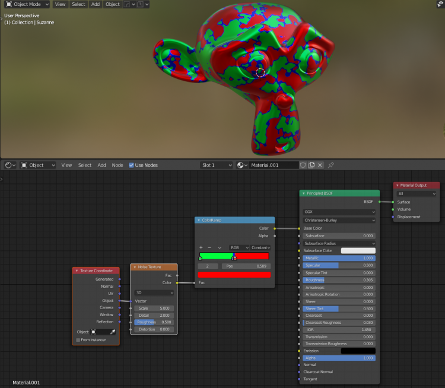The image size is (445, 388).
Task: Unlink Material.001 with the X icon
Action: pos(320,165)
